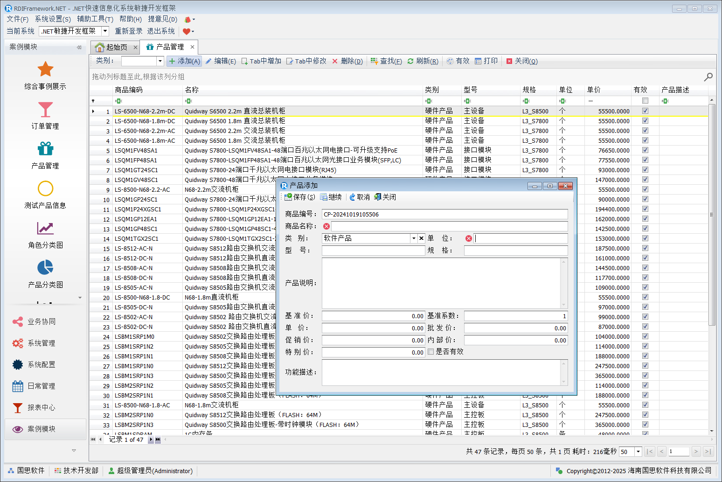Click the 重新登录 button
This screenshot has width=722, height=482.
(129, 31)
